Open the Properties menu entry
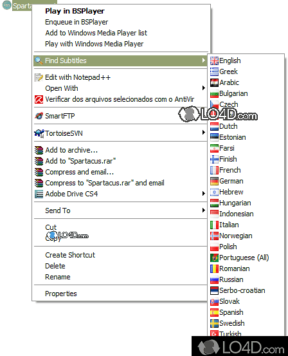 [x=61, y=294]
